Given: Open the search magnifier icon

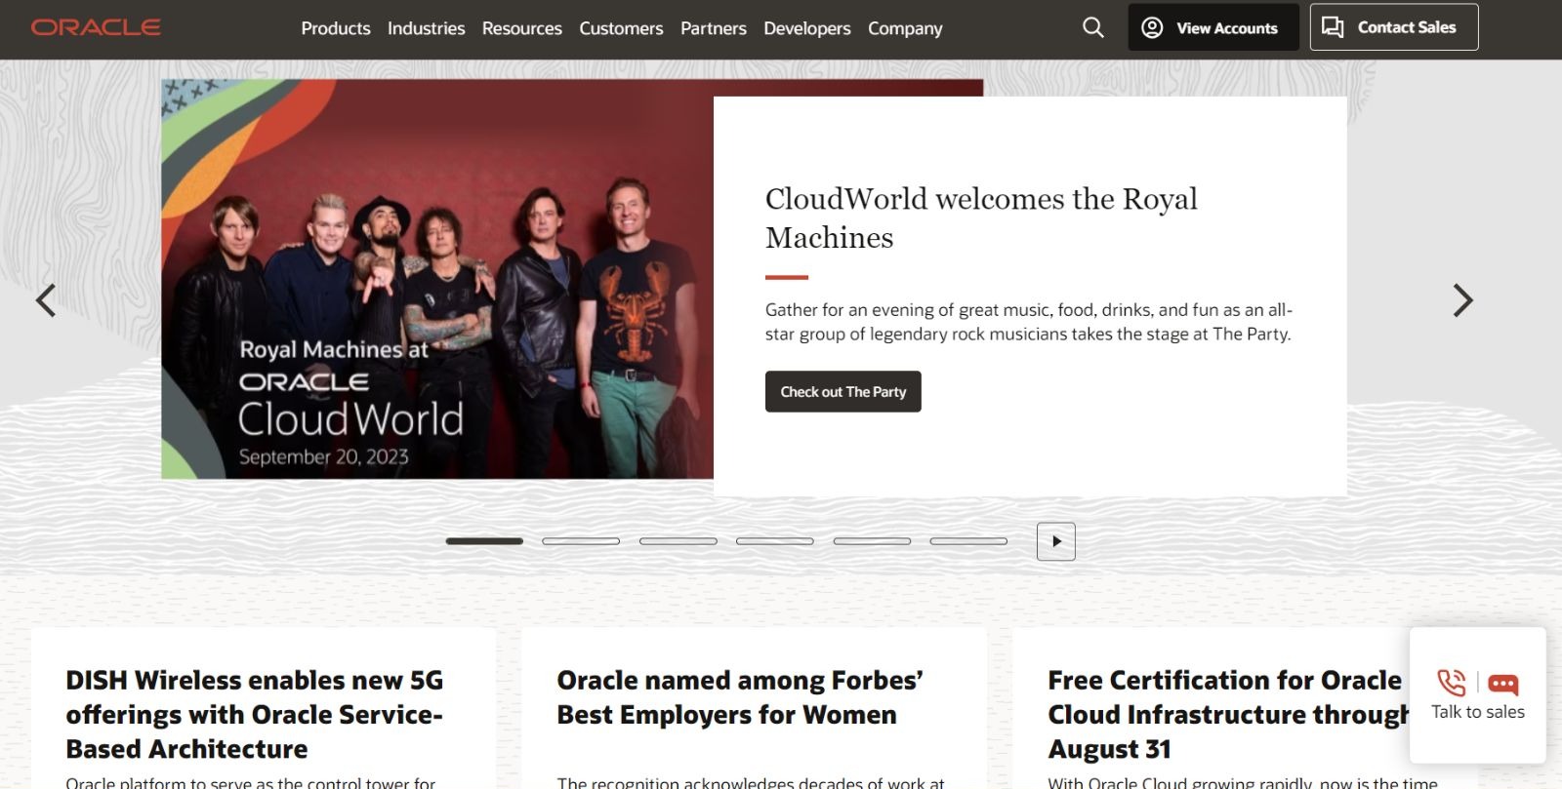Looking at the screenshot, I should pos(1093,27).
